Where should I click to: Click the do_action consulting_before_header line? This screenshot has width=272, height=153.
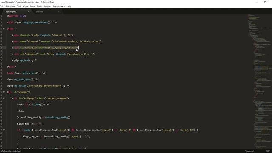38,86
